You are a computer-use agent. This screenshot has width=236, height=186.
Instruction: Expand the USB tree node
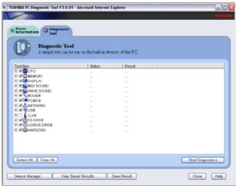coord(16,110)
